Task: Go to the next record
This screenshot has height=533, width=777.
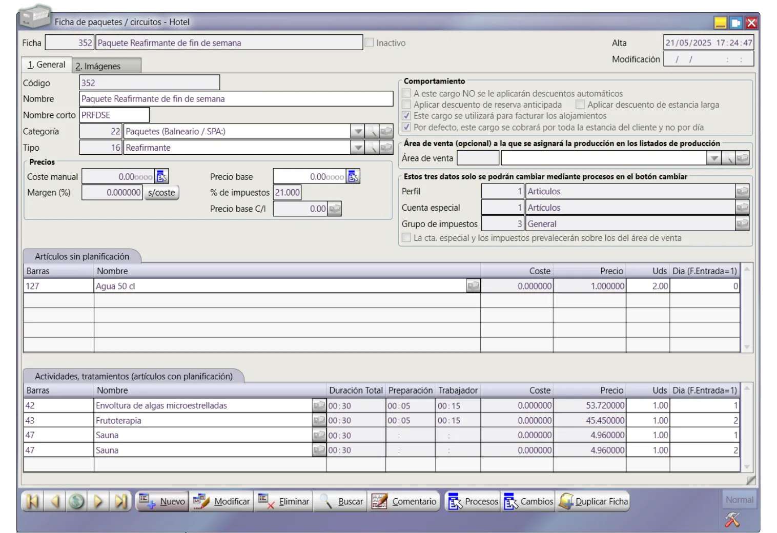Action: point(98,501)
